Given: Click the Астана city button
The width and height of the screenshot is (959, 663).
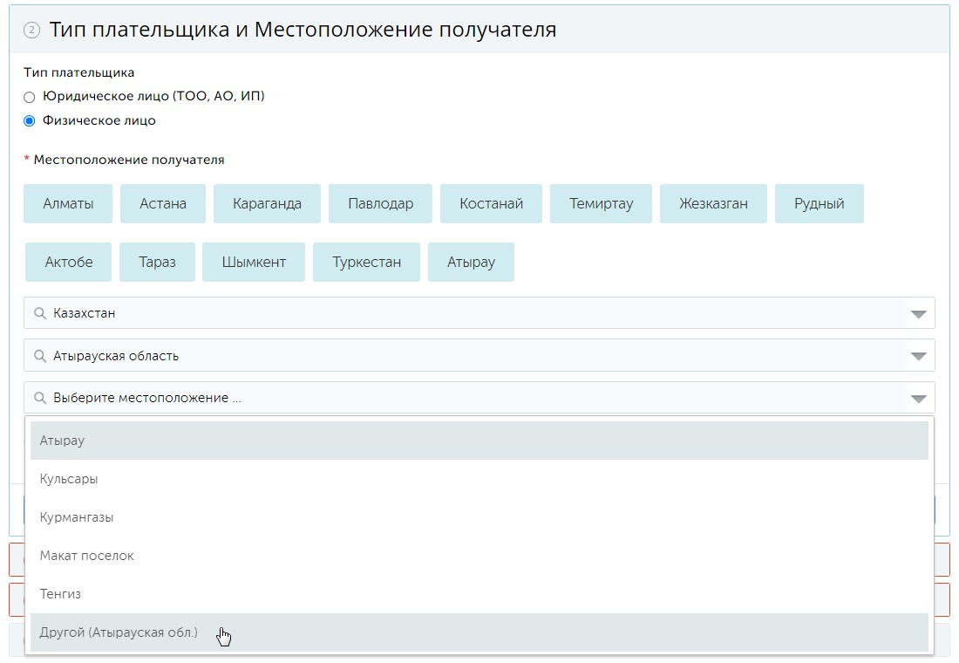Looking at the screenshot, I should [x=163, y=204].
